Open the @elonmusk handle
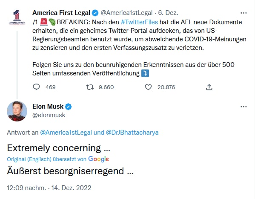The image size is (255, 199). tap(49, 115)
